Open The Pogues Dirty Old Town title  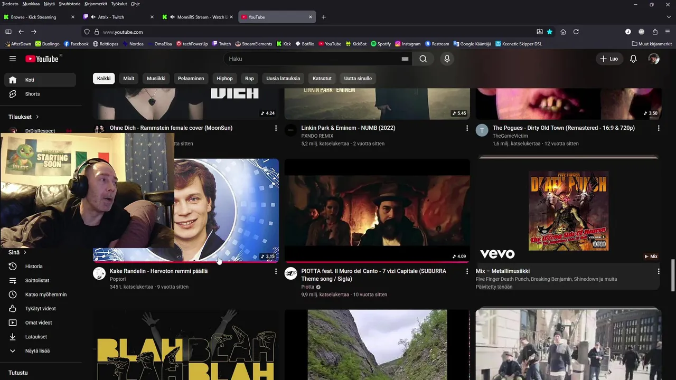(x=564, y=128)
